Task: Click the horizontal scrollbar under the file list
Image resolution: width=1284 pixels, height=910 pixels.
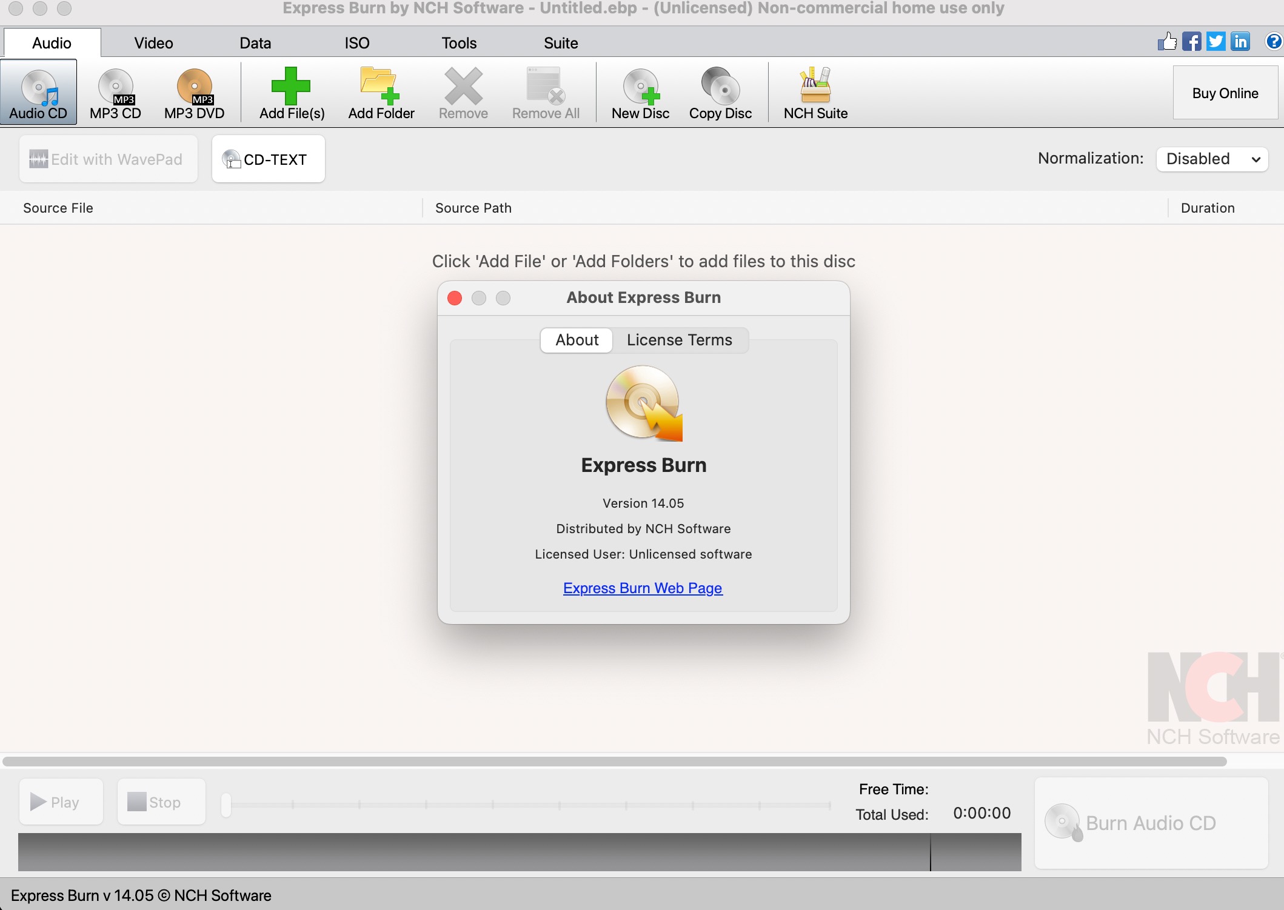Action: 615,761
